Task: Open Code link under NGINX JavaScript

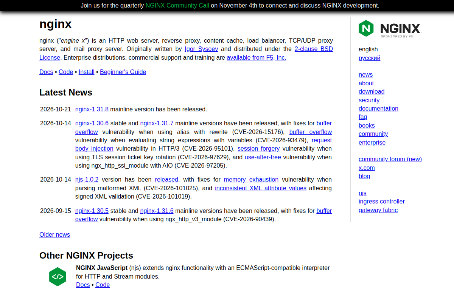Action: click(103, 285)
